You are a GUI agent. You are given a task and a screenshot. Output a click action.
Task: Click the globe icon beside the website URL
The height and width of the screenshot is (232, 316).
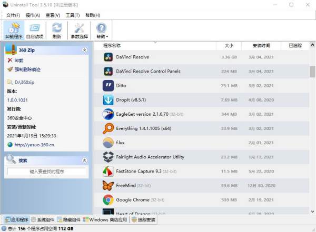click(10, 145)
